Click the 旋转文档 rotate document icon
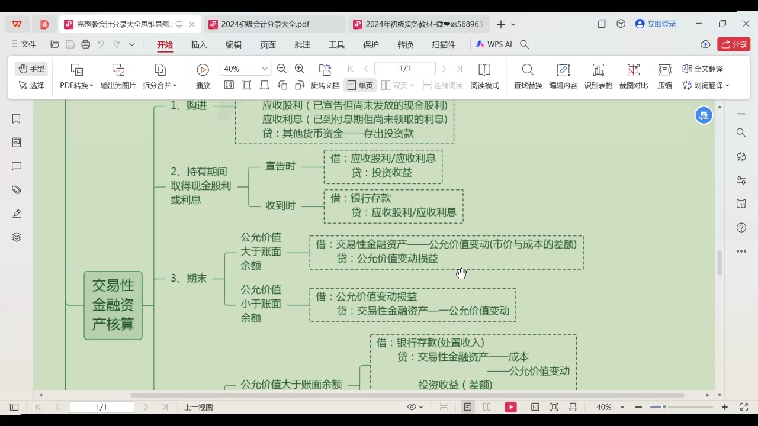 (325, 70)
